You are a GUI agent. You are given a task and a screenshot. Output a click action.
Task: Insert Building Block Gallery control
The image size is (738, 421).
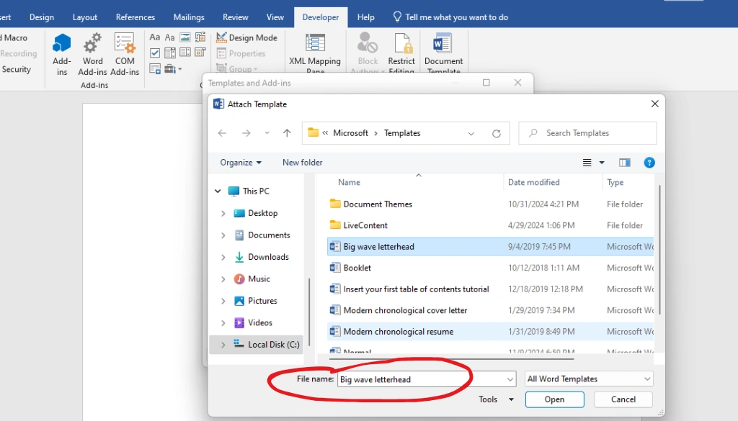200,37
